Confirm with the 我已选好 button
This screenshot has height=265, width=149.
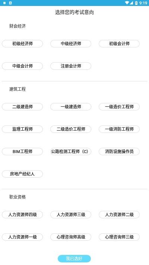point(74,259)
